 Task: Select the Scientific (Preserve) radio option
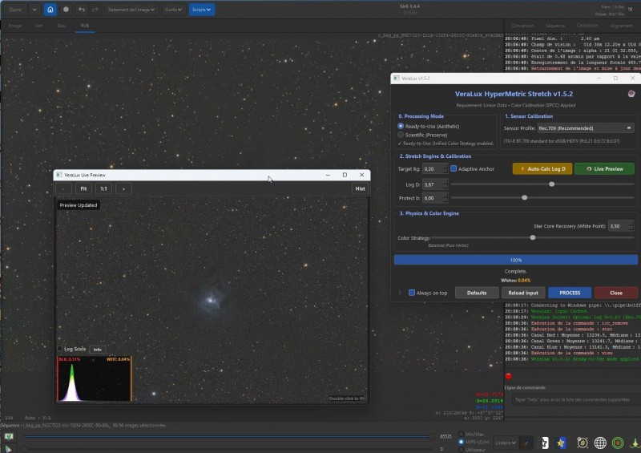pyautogui.click(x=401, y=135)
